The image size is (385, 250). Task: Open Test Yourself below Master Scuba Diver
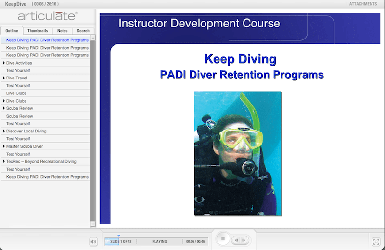tap(46, 154)
